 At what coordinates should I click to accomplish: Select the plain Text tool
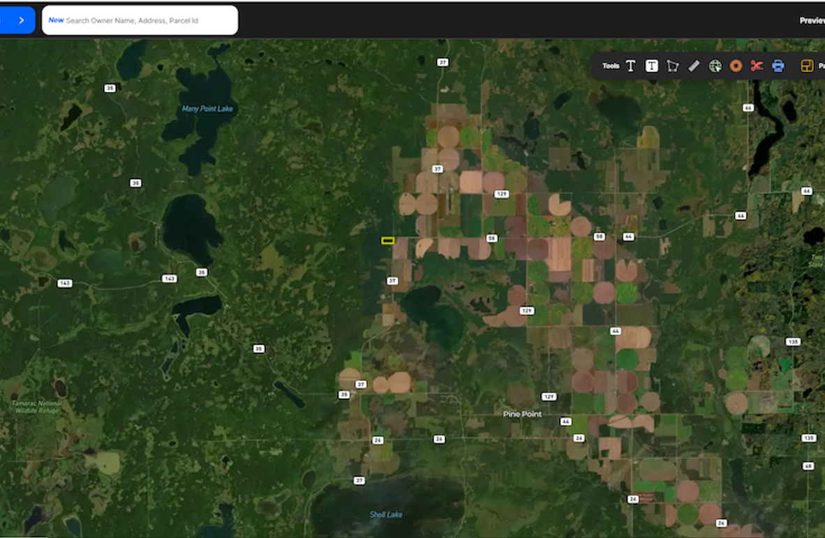pyautogui.click(x=630, y=66)
